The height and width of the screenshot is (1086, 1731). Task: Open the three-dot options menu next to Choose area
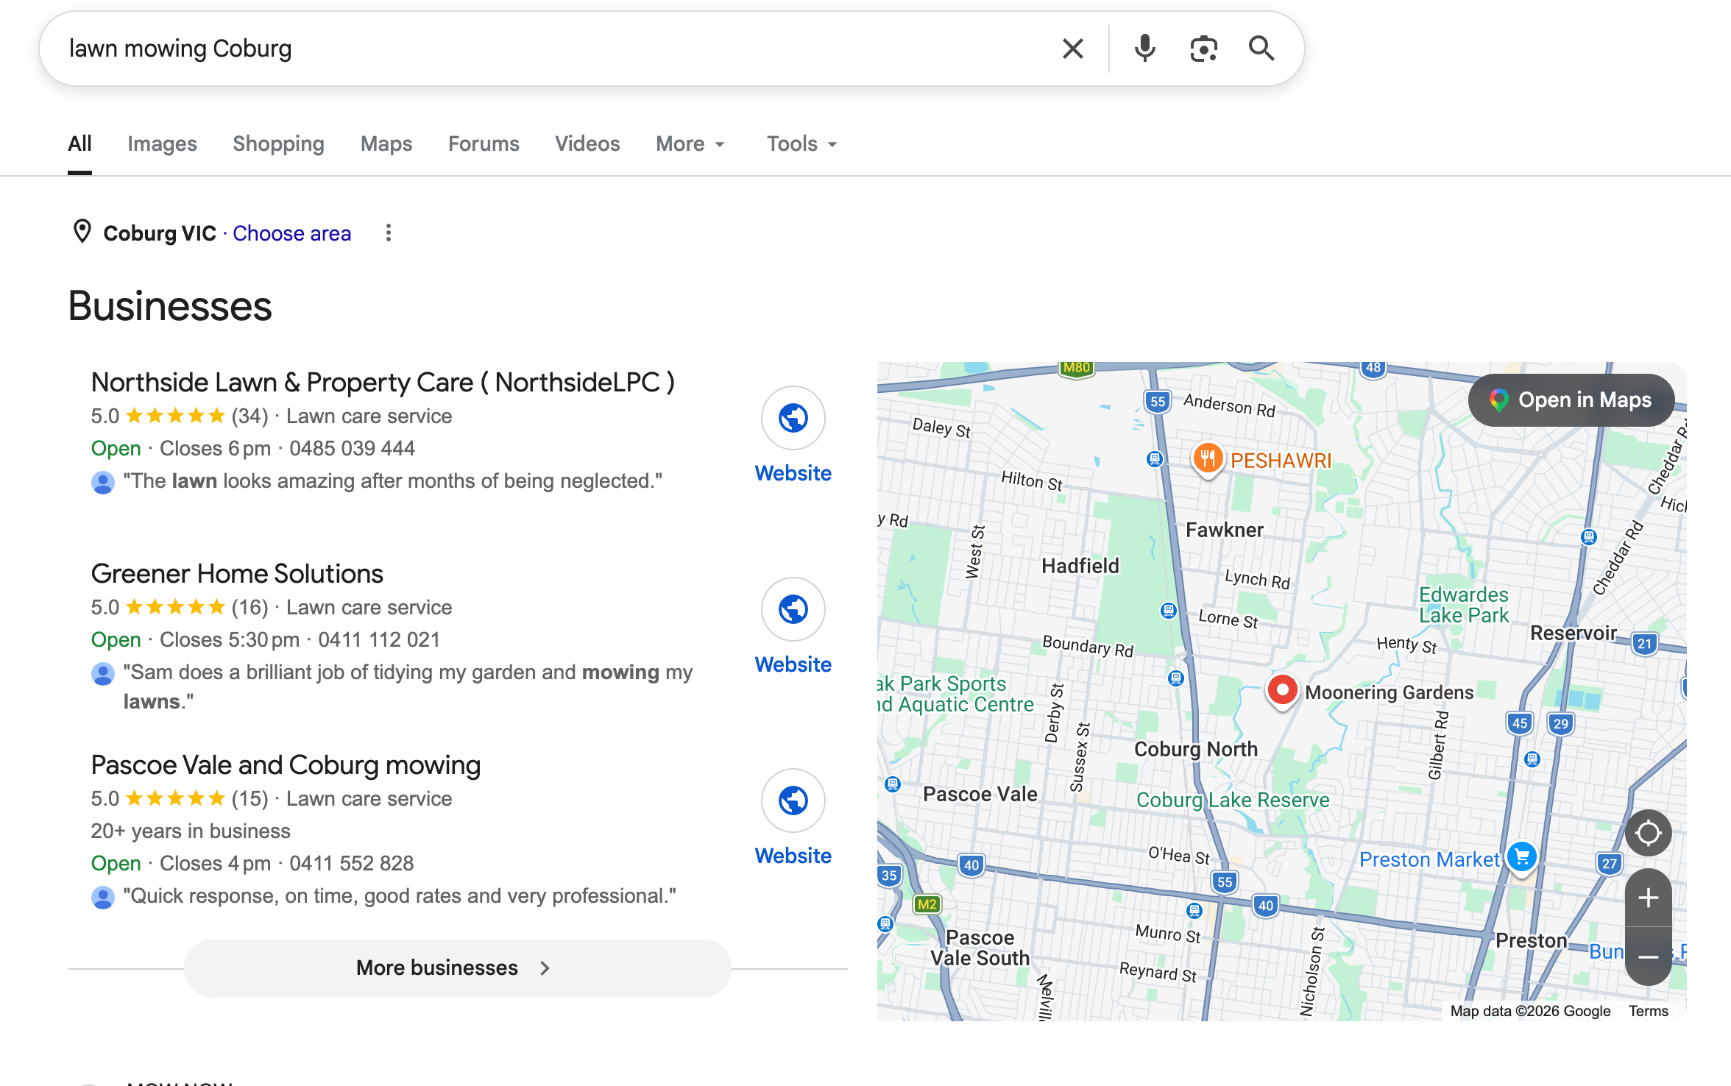(389, 233)
